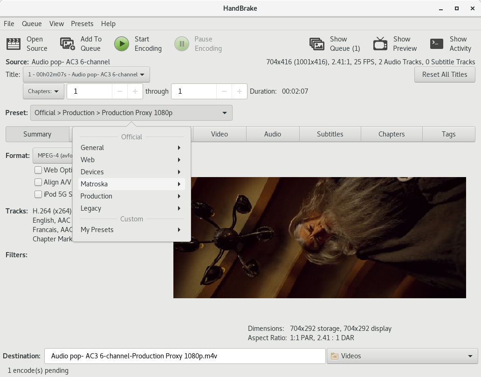
Task: Toggle the Web Optimized checkbox
Action: [38, 170]
